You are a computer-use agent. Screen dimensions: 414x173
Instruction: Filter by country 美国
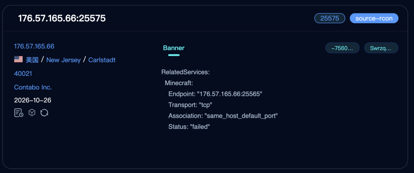click(32, 60)
